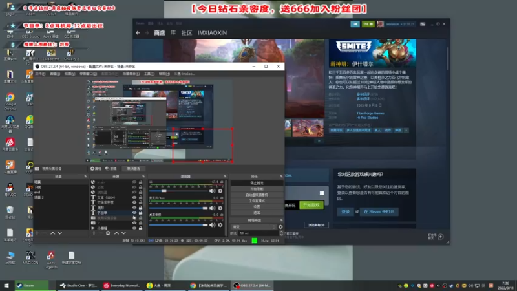Go back in the Steam window
This screenshot has height=291, width=517.
tap(138, 33)
